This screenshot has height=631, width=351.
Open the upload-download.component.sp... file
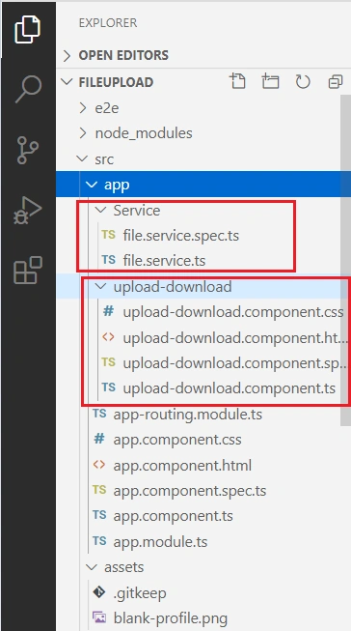tap(235, 363)
